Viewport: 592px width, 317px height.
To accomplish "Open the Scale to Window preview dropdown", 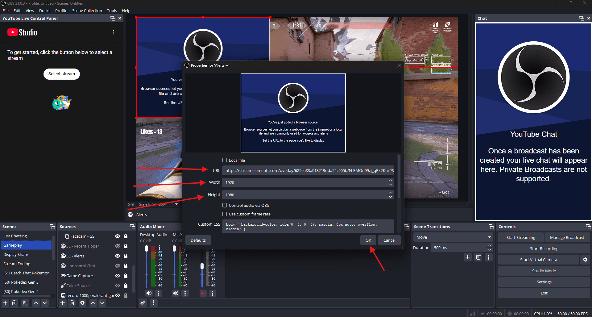I will (176, 204).
